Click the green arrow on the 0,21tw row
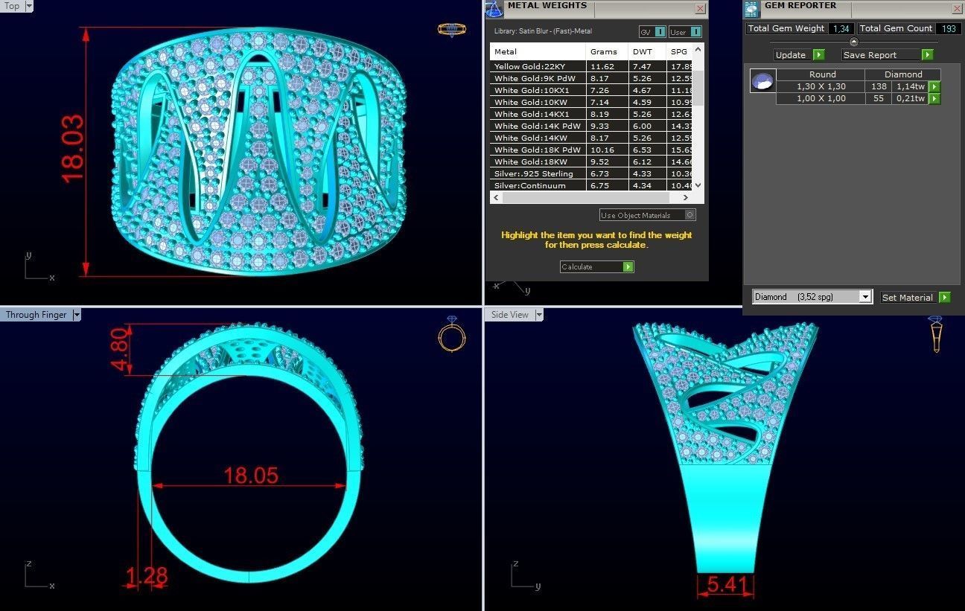 (x=934, y=99)
